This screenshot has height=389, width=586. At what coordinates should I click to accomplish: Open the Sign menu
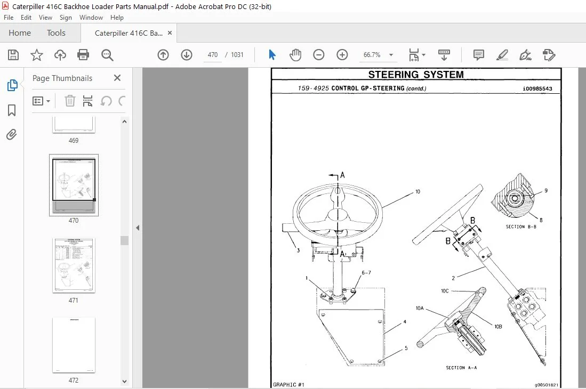pyautogui.click(x=66, y=18)
